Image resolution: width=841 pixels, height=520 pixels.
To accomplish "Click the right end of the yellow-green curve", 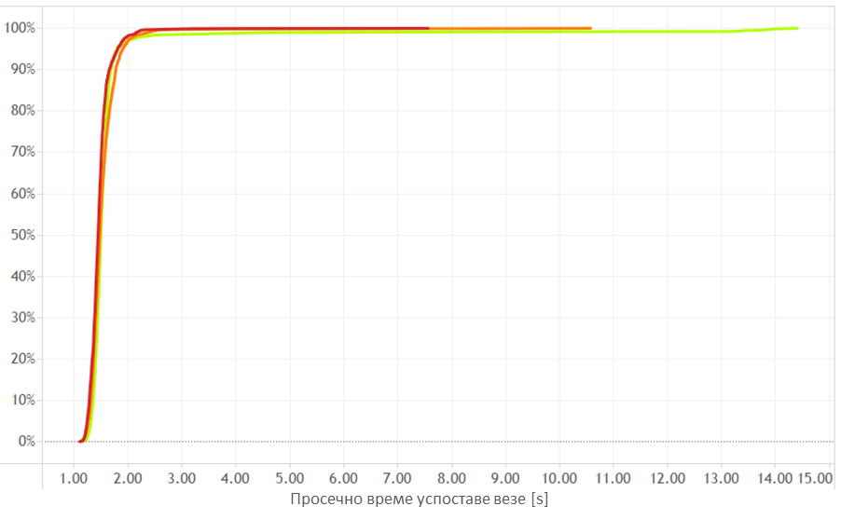I will [796, 28].
